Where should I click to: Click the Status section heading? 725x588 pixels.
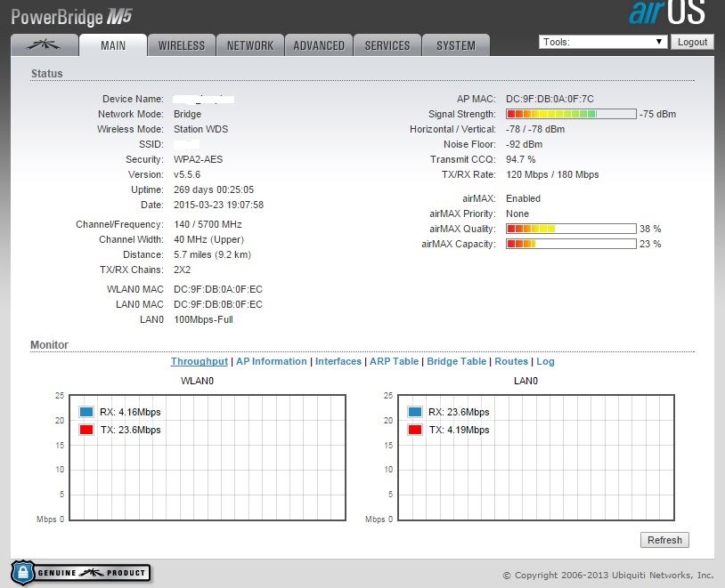[x=46, y=74]
